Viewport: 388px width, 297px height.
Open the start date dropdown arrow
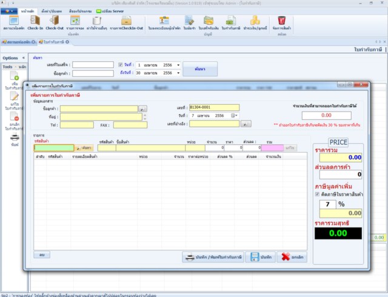pyautogui.click(x=178, y=65)
